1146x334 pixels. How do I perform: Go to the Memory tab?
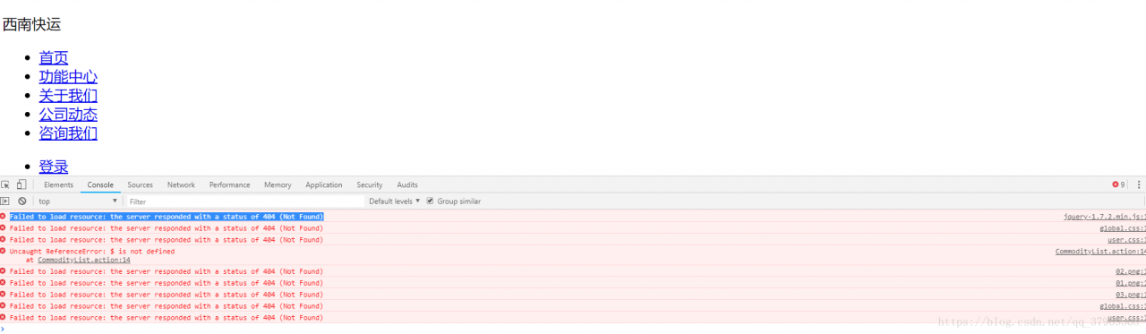[278, 184]
